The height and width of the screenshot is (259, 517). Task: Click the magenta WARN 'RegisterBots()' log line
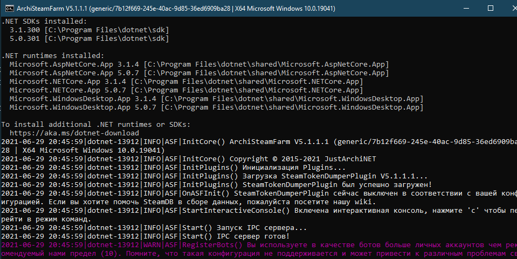pos(259,249)
